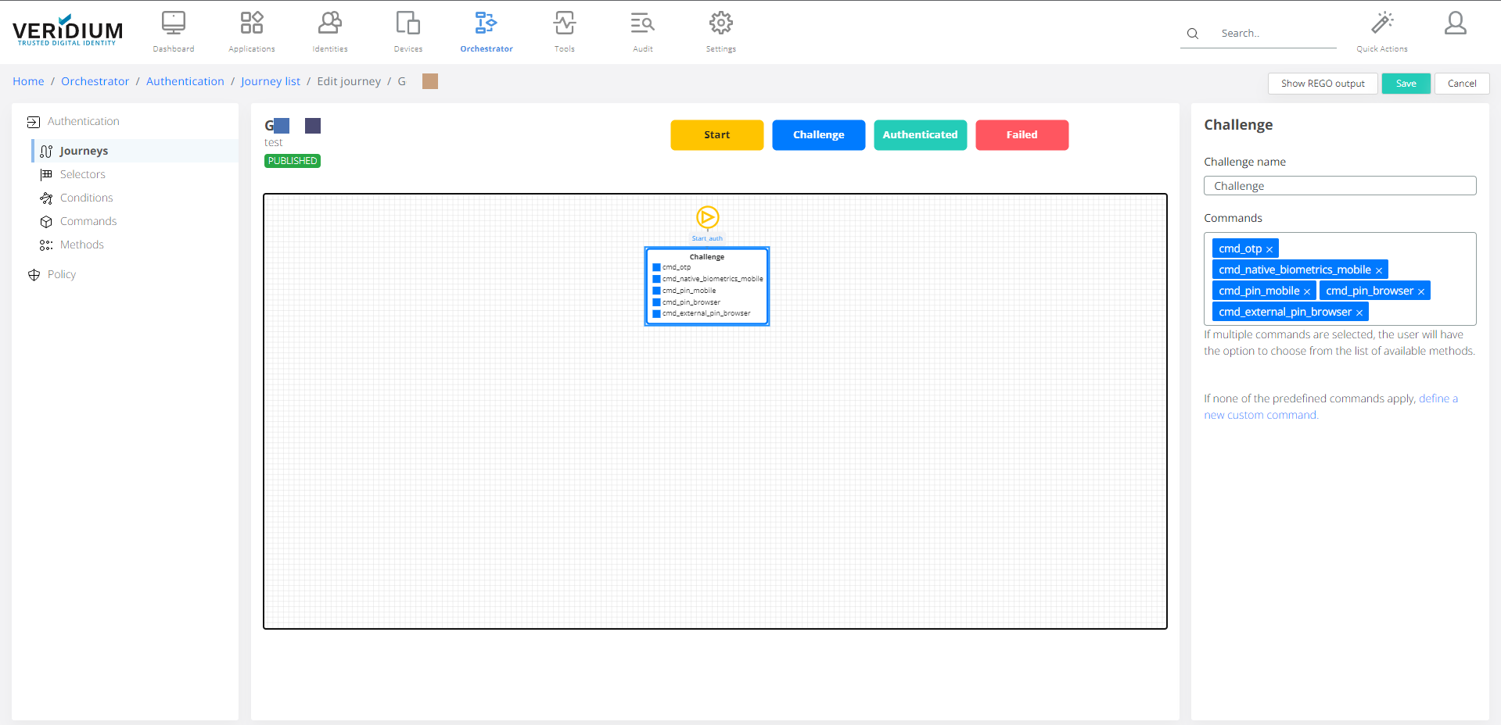Open Policy in the left sidebar
The width and height of the screenshot is (1501, 725).
click(x=62, y=274)
